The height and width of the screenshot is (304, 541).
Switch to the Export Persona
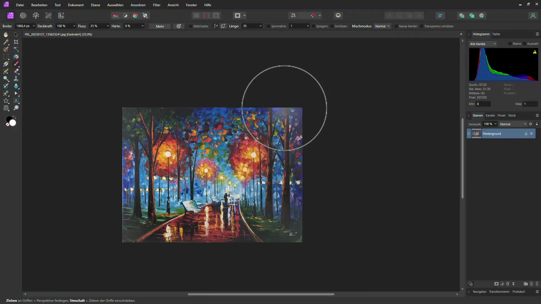pos(61,15)
